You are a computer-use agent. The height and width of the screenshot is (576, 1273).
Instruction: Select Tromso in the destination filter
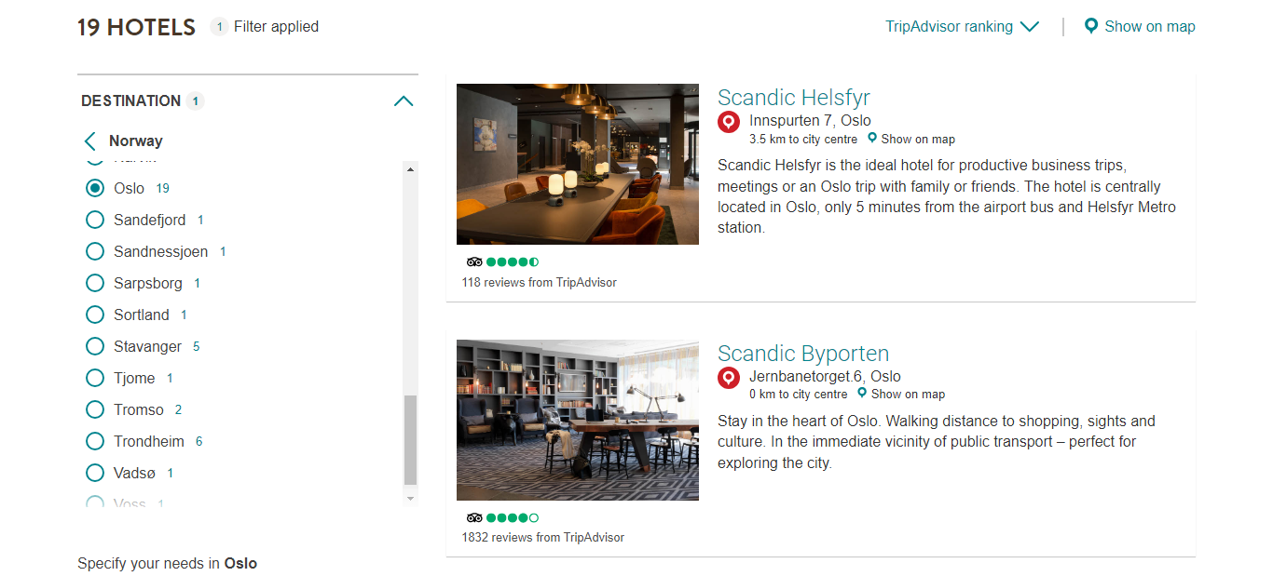[x=94, y=409]
